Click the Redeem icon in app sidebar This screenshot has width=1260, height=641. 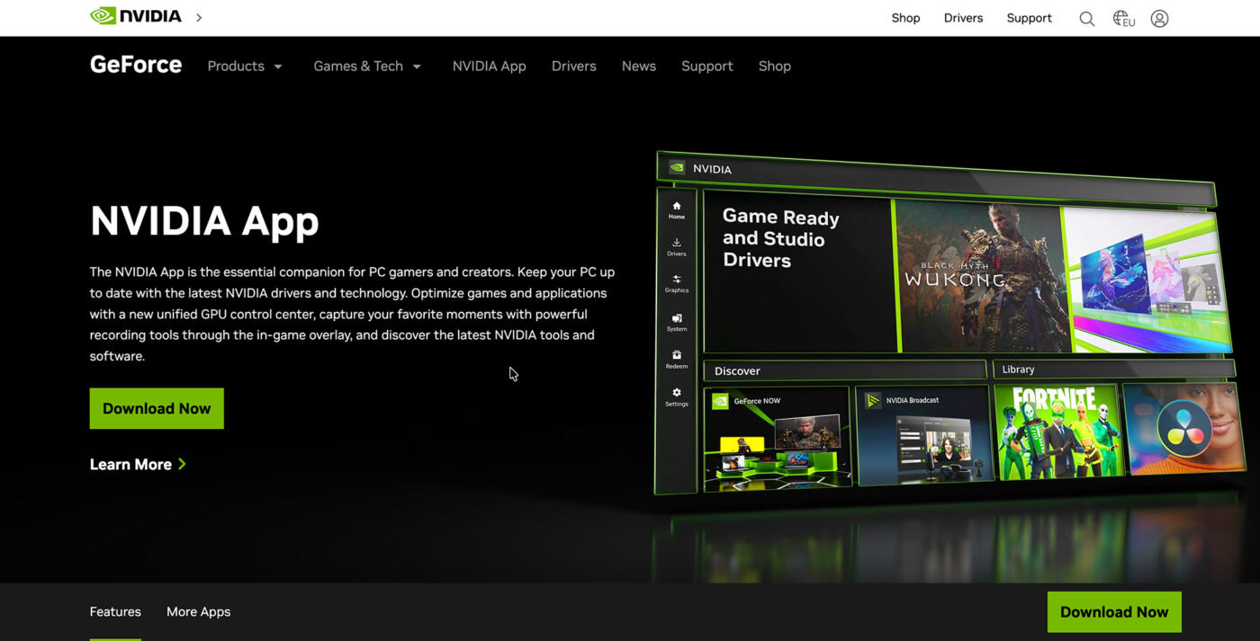coord(677,359)
